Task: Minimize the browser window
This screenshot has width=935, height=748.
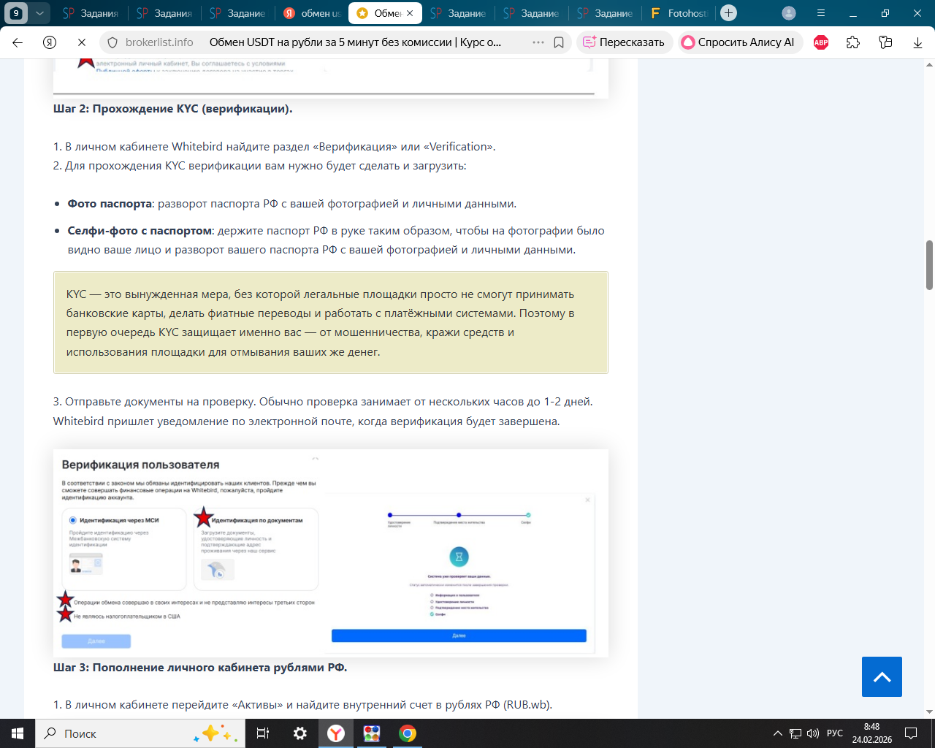Action: coord(853,13)
